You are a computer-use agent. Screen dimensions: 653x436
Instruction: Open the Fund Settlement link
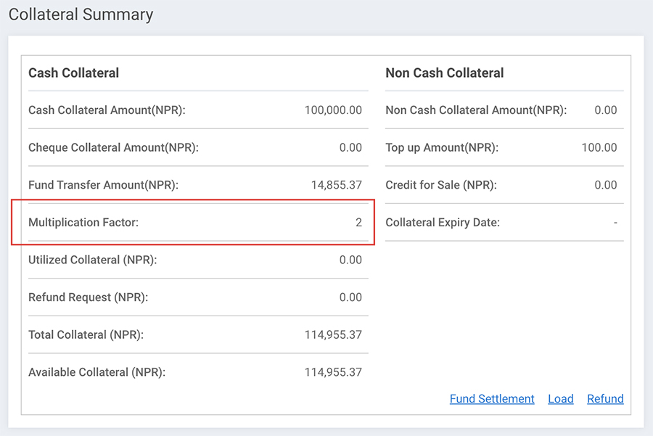[x=492, y=398]
